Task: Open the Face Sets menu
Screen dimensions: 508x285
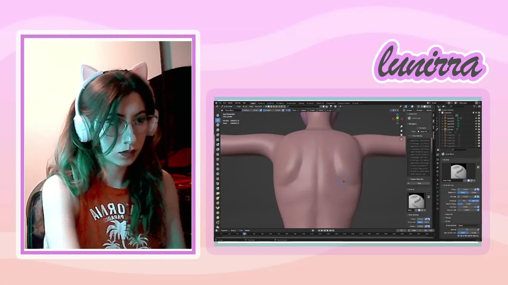Action: tap(258, 106)
